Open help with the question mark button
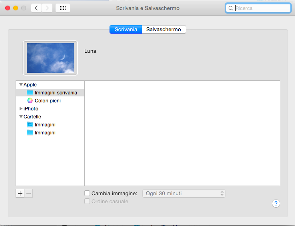The image size is (295, 226). [x=276, y=203]
